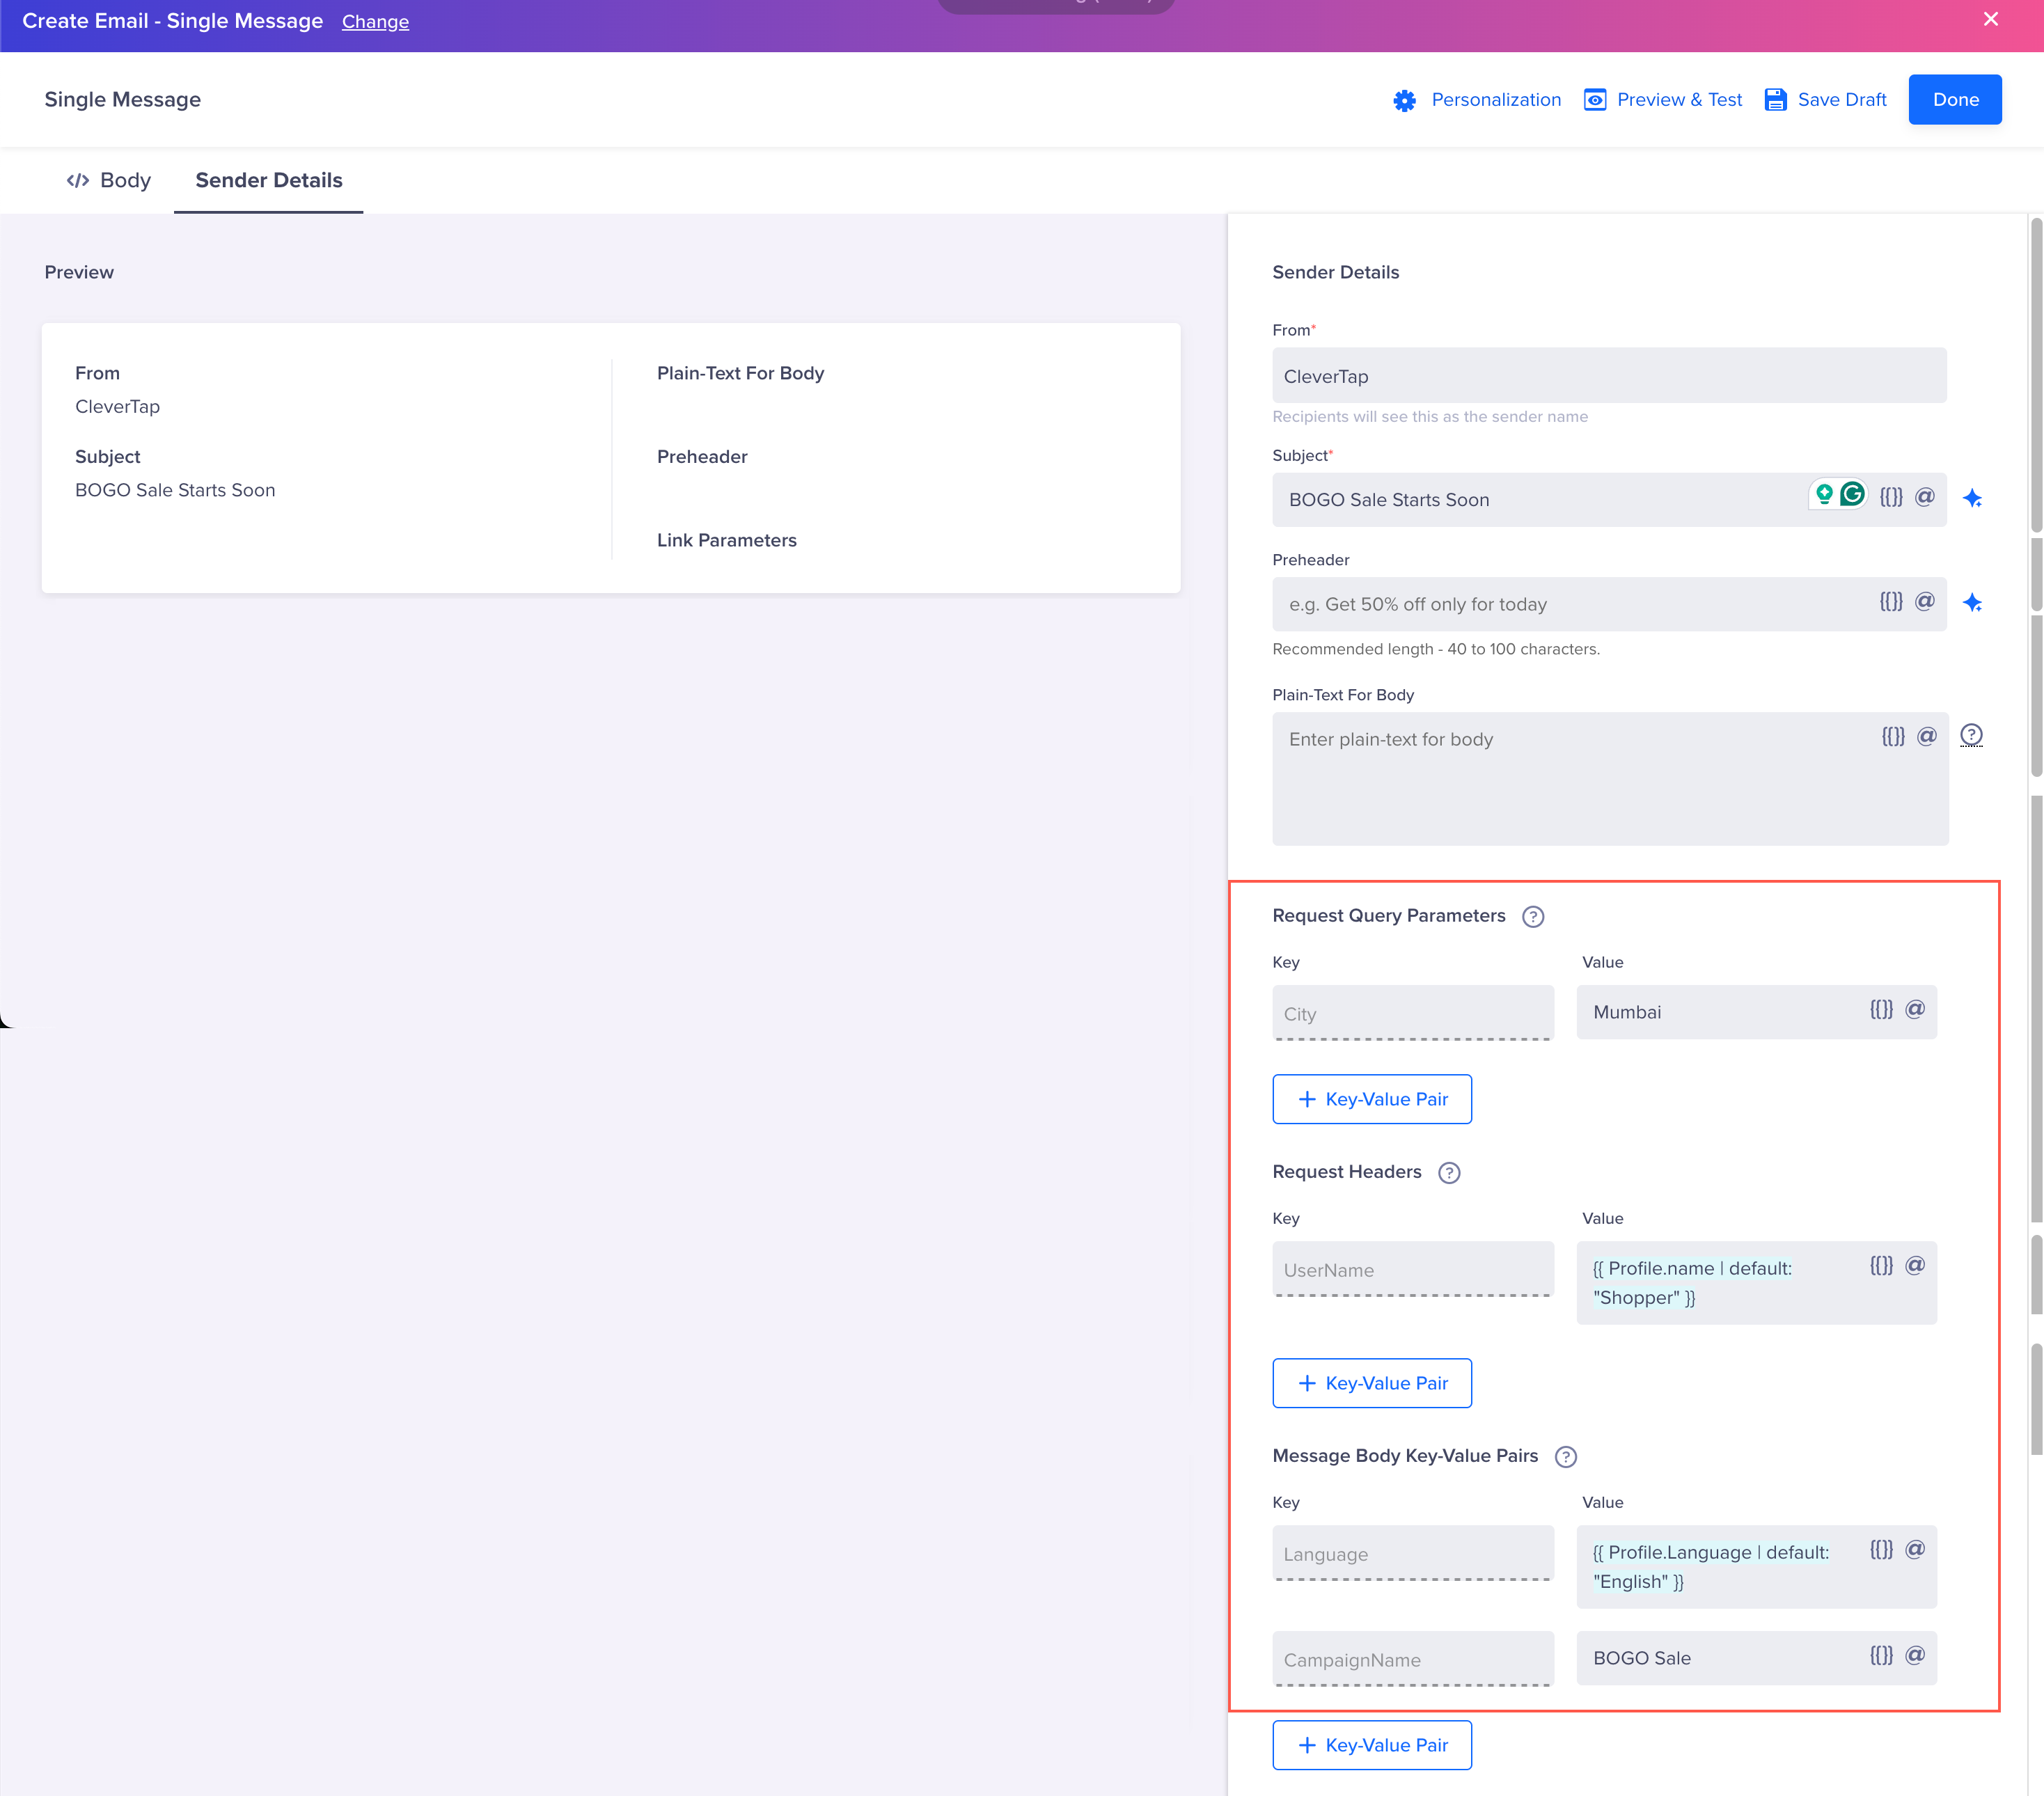Screen dimensions: 2044x1796
Task: Click the Personalization gear icon
Action: point(1404,100)
